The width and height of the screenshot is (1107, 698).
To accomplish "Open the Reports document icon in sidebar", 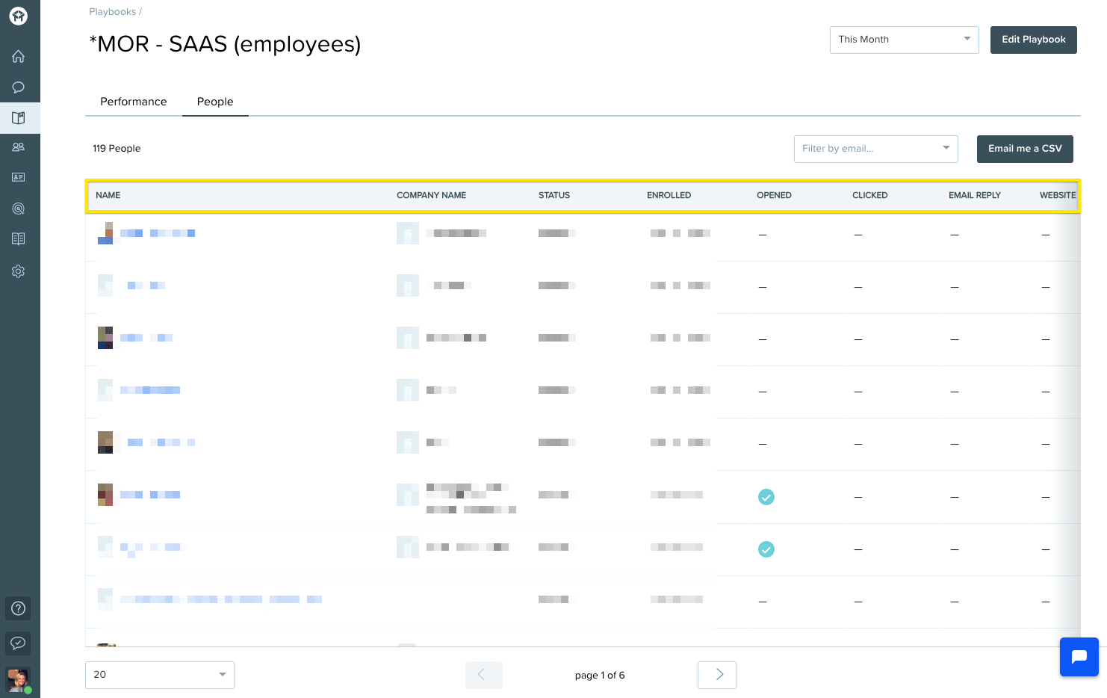I will 19,238.
